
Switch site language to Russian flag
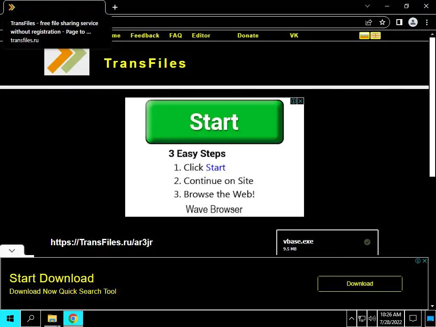pyautogui.click(x=364, y=36)
